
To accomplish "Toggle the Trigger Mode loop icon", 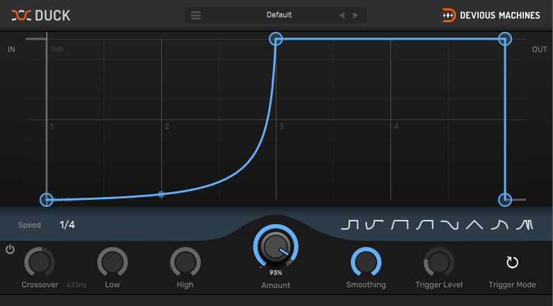I will (x=512, y=262).
